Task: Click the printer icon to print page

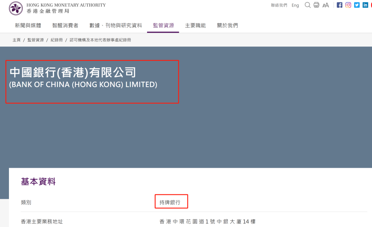Action: click(x=317, y=5)
